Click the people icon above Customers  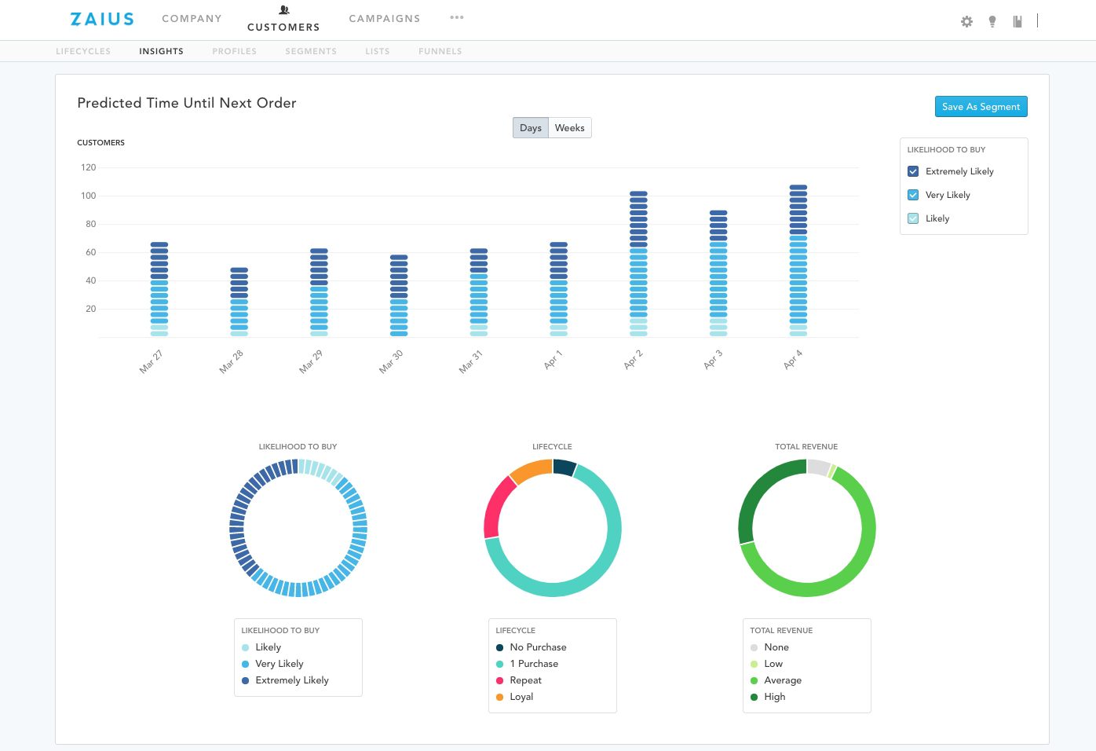point(284,10)
